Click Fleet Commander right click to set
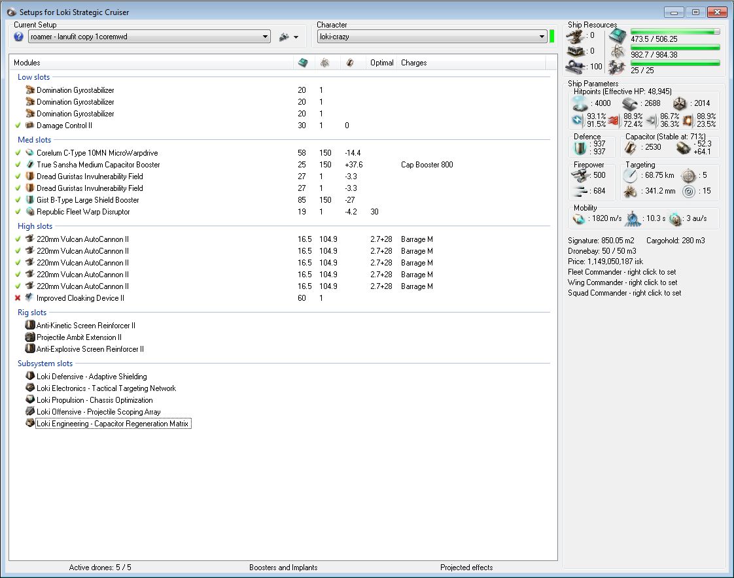Viewport: 734px width, 578px height. [621, 272]
